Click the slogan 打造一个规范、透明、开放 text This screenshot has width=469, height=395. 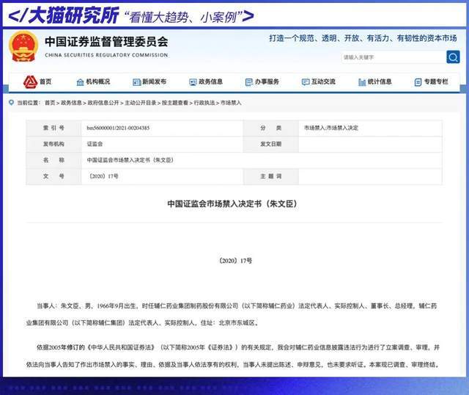[x=363, y=38]
